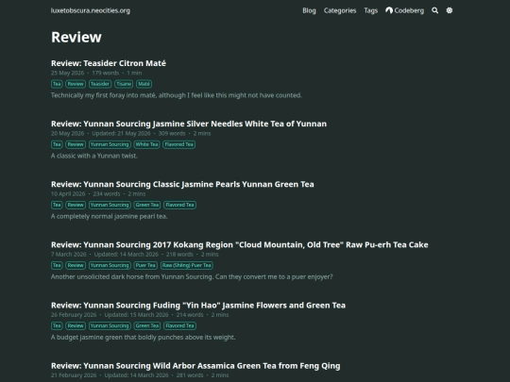Click the "A classic with a Yunnan twist." summary
Image resolution: width=510 pixels, height=382 pixels.
pyautogui.click(x=94, y=156)
